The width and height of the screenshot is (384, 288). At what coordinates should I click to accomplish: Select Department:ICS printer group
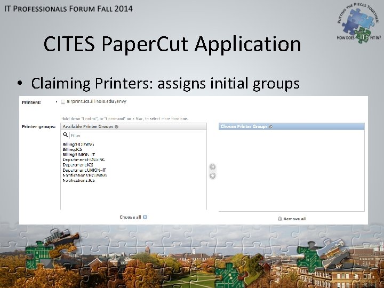click(x=78, y=165)
